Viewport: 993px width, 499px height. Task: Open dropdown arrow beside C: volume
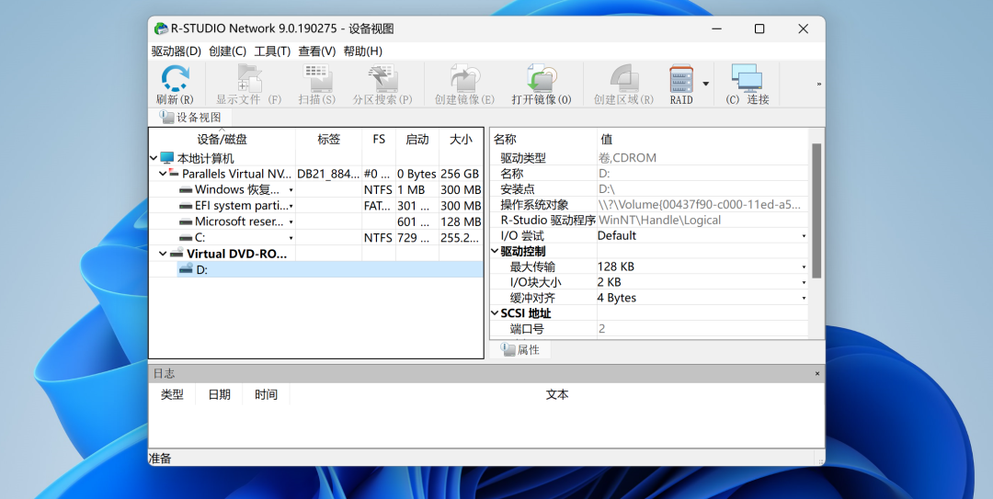pyautogui.click(x=291, y=238)
